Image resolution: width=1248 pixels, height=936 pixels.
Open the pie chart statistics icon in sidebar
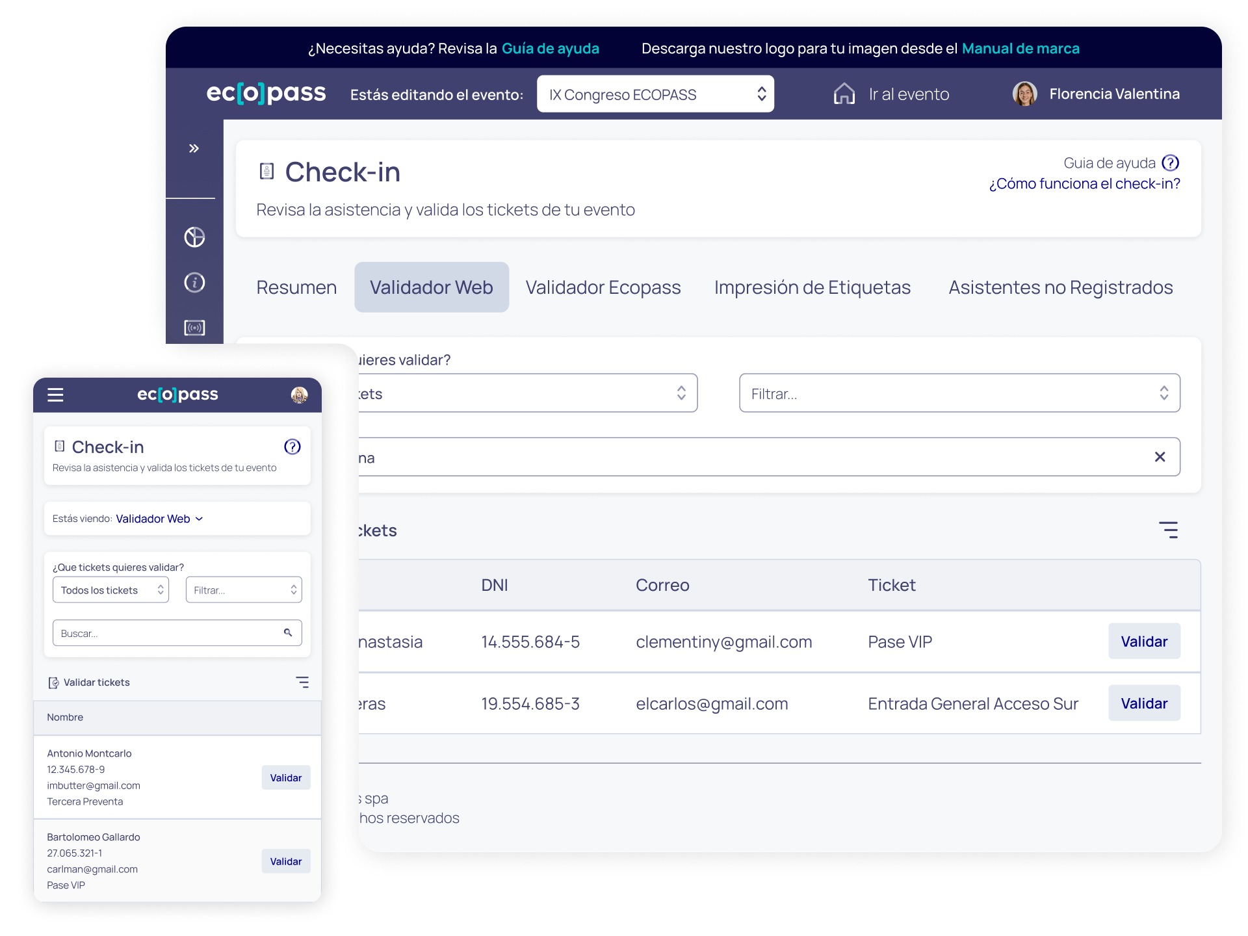(194, 237)
